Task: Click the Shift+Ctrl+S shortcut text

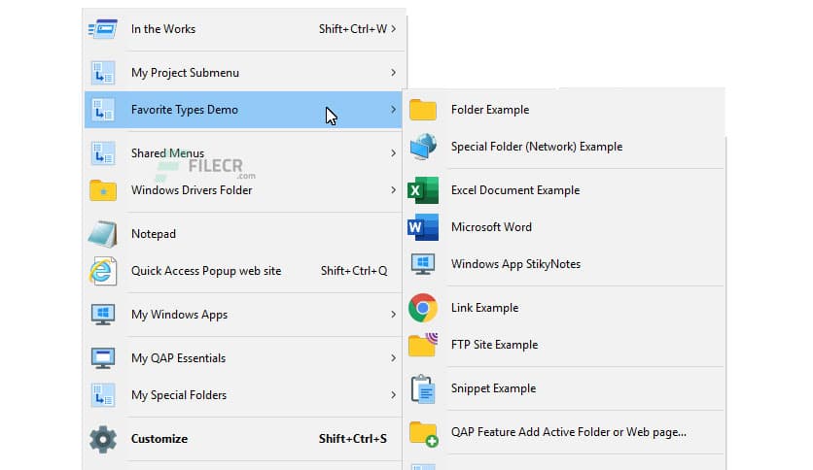Action: coord(353,438)
